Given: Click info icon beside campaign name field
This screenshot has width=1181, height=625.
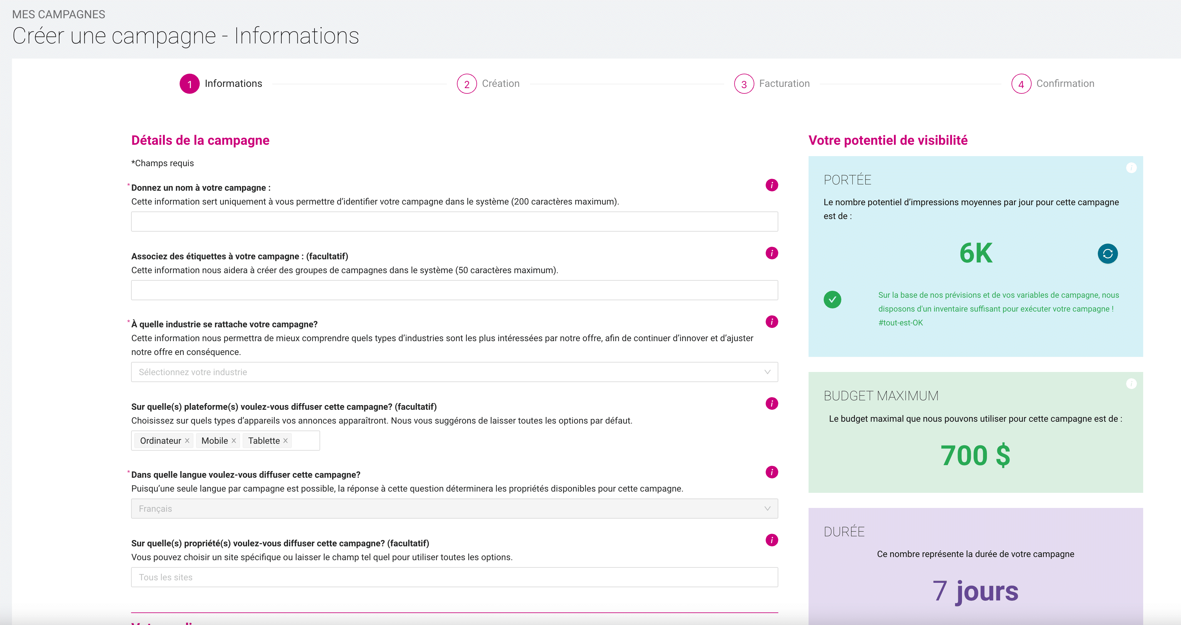Looking at the screenshot, I should pyautogui.click(x=772, y=185).
